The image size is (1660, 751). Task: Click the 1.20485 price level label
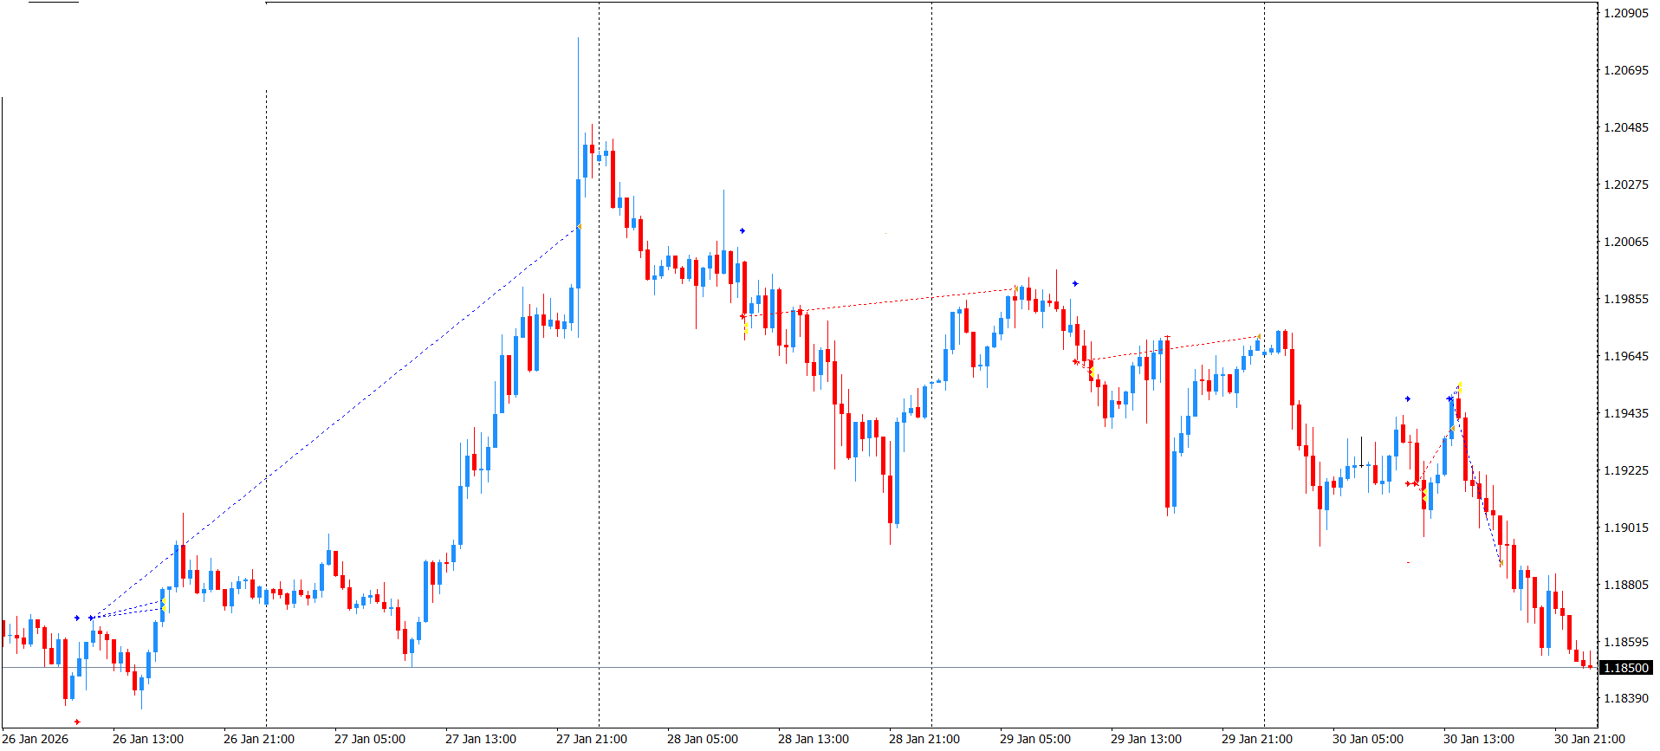click(x=1626, y=127)
